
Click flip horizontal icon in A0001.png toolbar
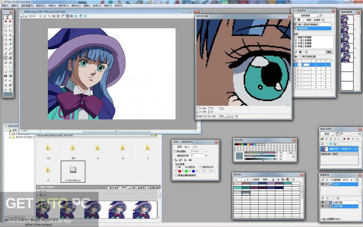coord(54,16)
